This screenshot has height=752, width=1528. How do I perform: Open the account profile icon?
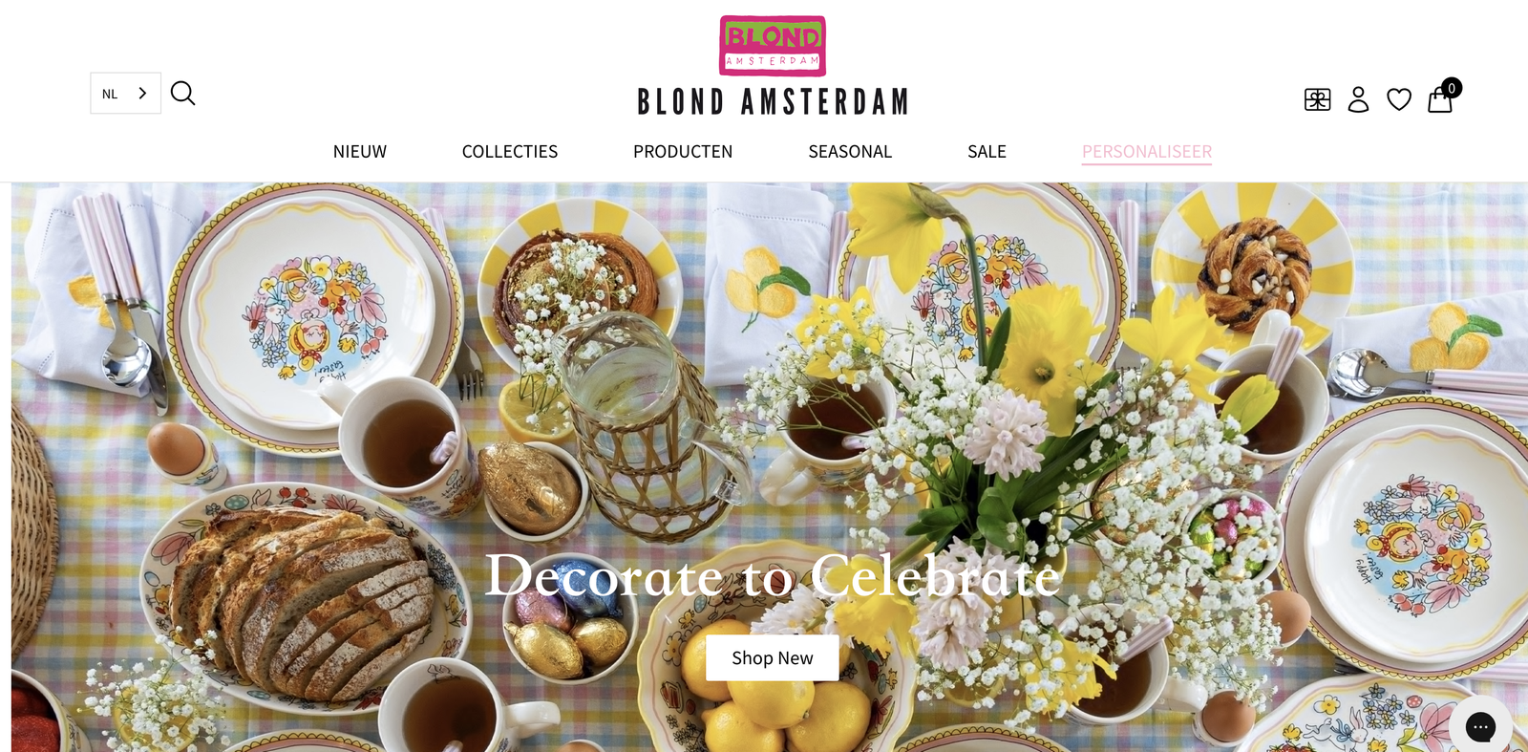tap(1358, 99)
